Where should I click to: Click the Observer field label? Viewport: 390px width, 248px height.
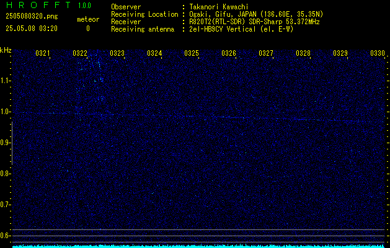[x=126, y=7]
